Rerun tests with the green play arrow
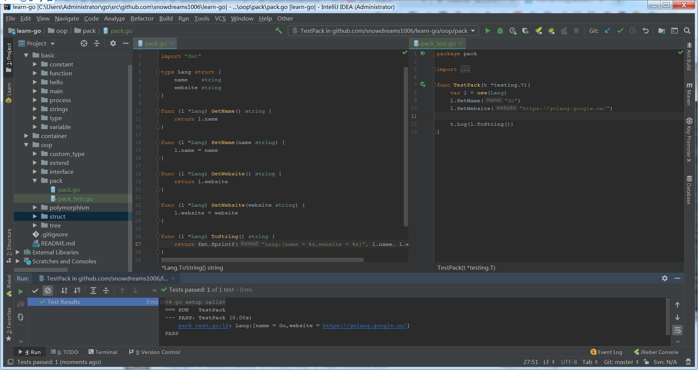The image size is (698, 370). click(21, 291)
